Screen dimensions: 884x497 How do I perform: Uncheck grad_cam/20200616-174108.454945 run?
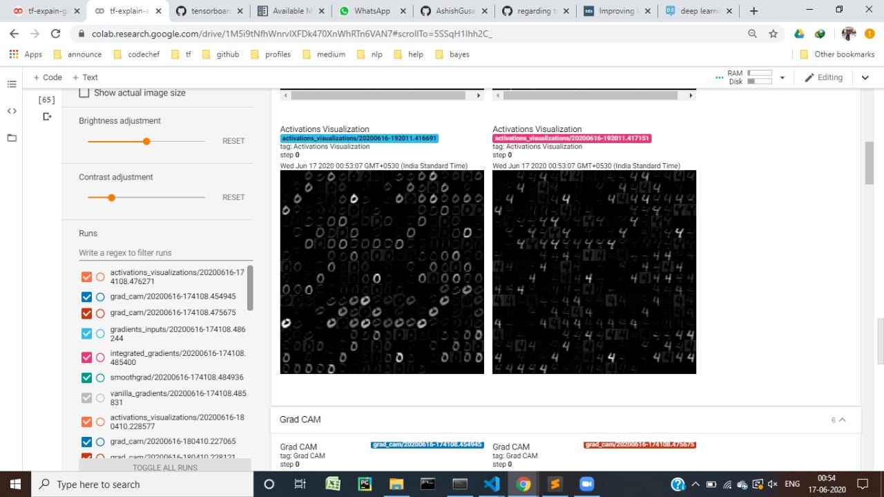tap(86, 297)
